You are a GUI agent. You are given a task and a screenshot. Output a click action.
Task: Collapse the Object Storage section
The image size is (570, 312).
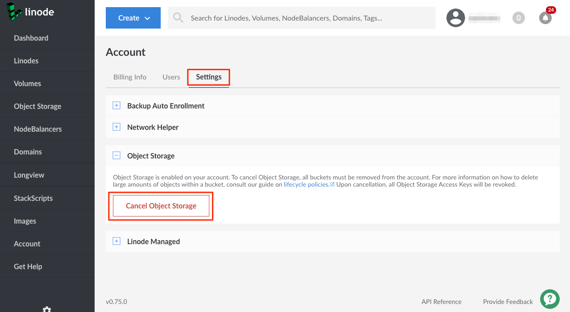click(116, 156)
